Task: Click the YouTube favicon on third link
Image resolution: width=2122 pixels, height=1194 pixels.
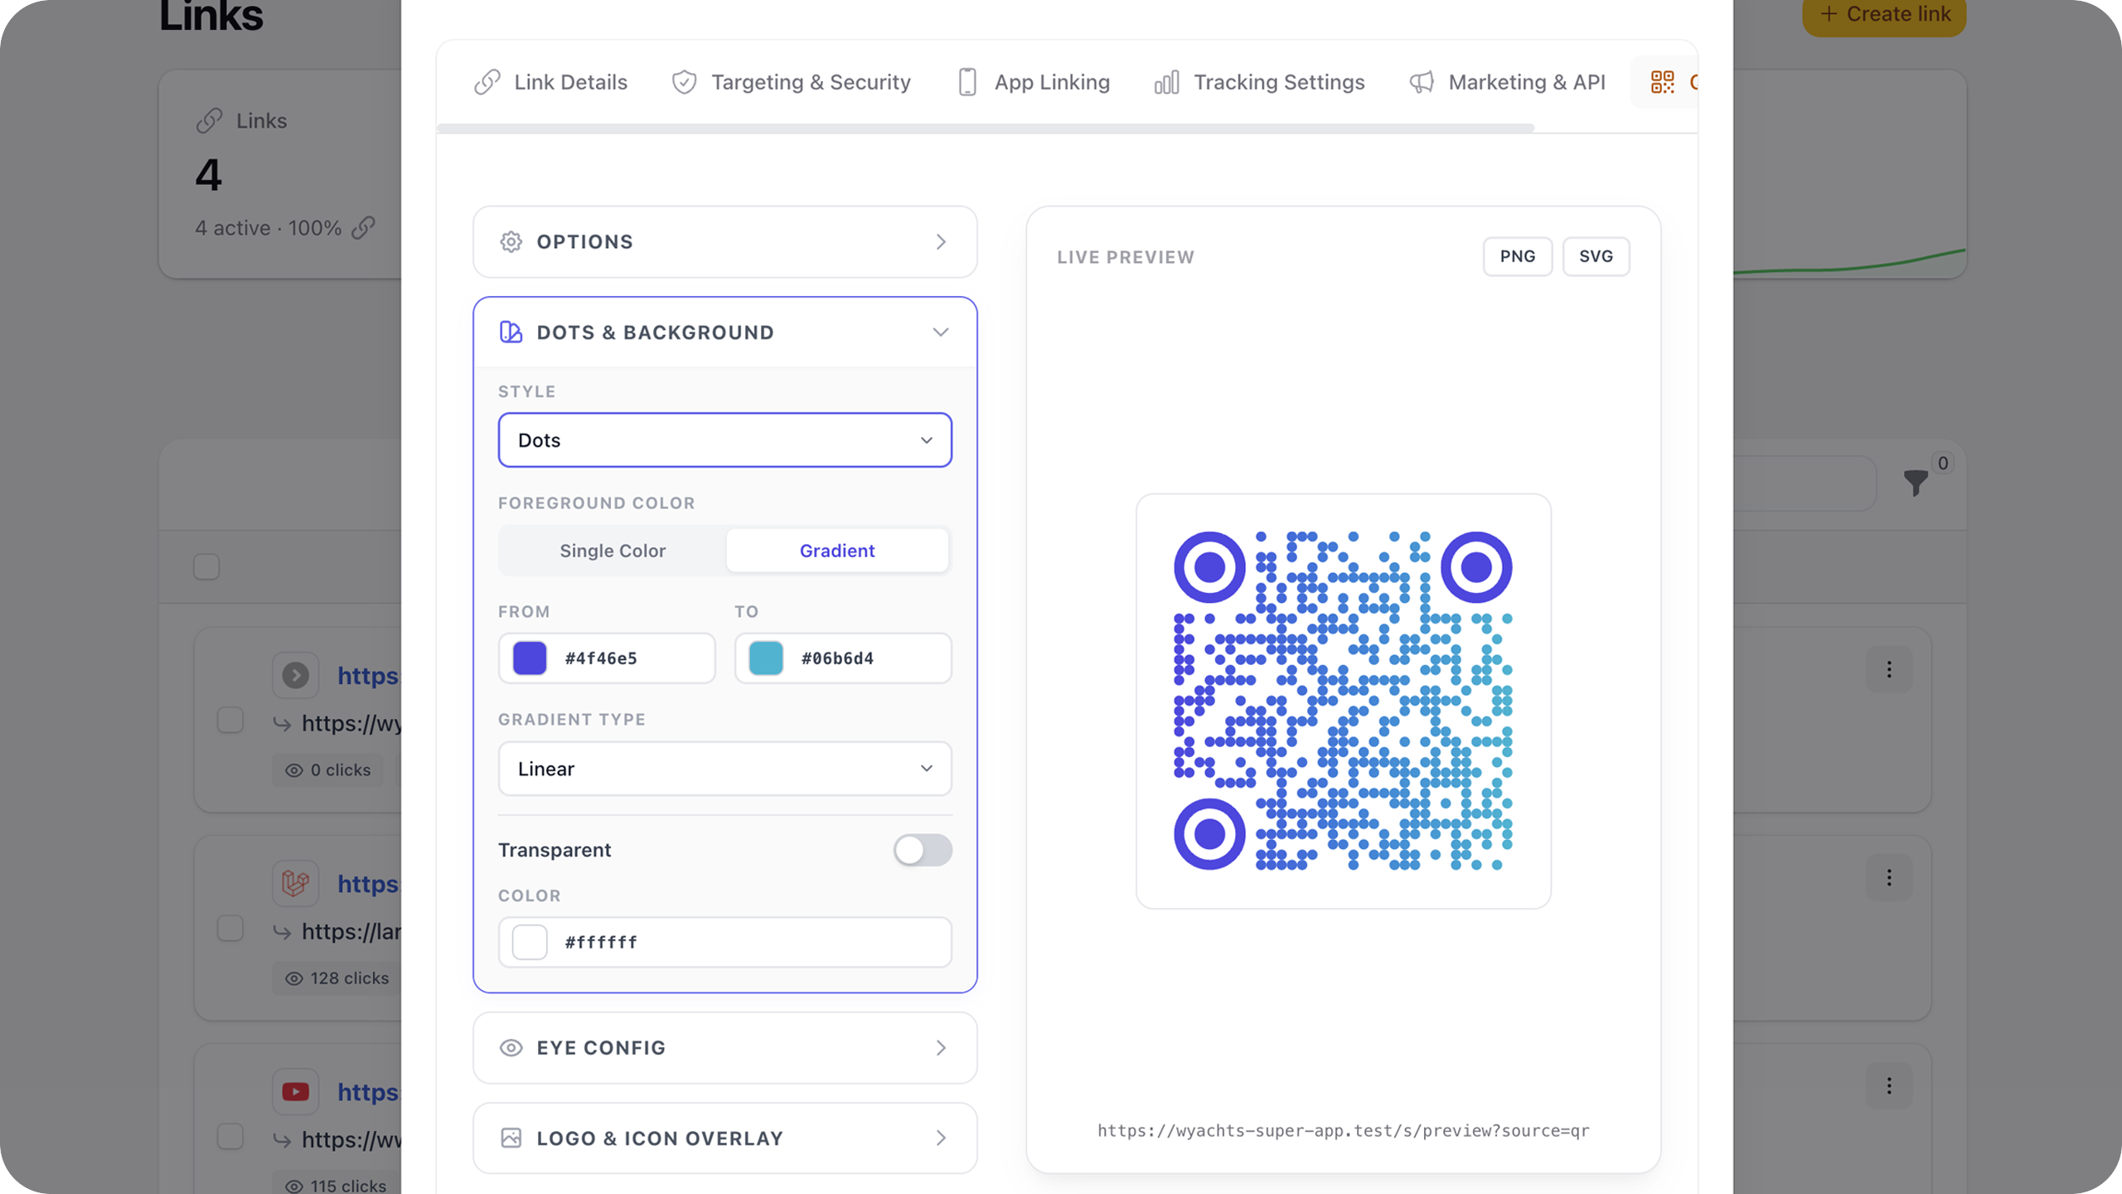Action: click(295, 1091)
